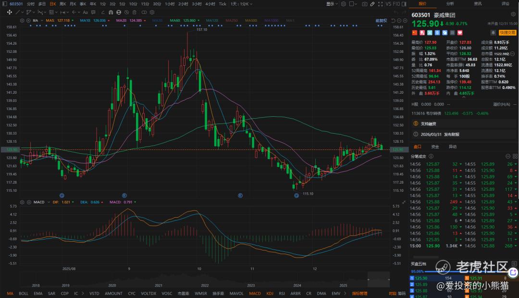
Task: Toggle the right side panel icon
Action: pyautogui.click(x=404, y=4)
